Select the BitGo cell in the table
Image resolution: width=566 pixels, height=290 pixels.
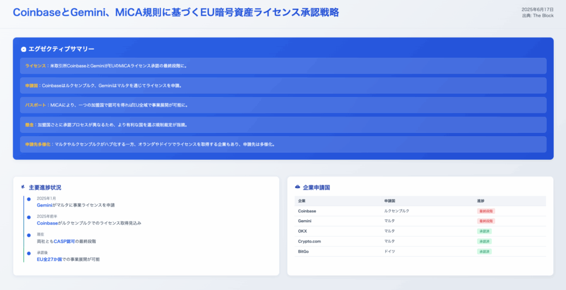(x=303, y=251)
